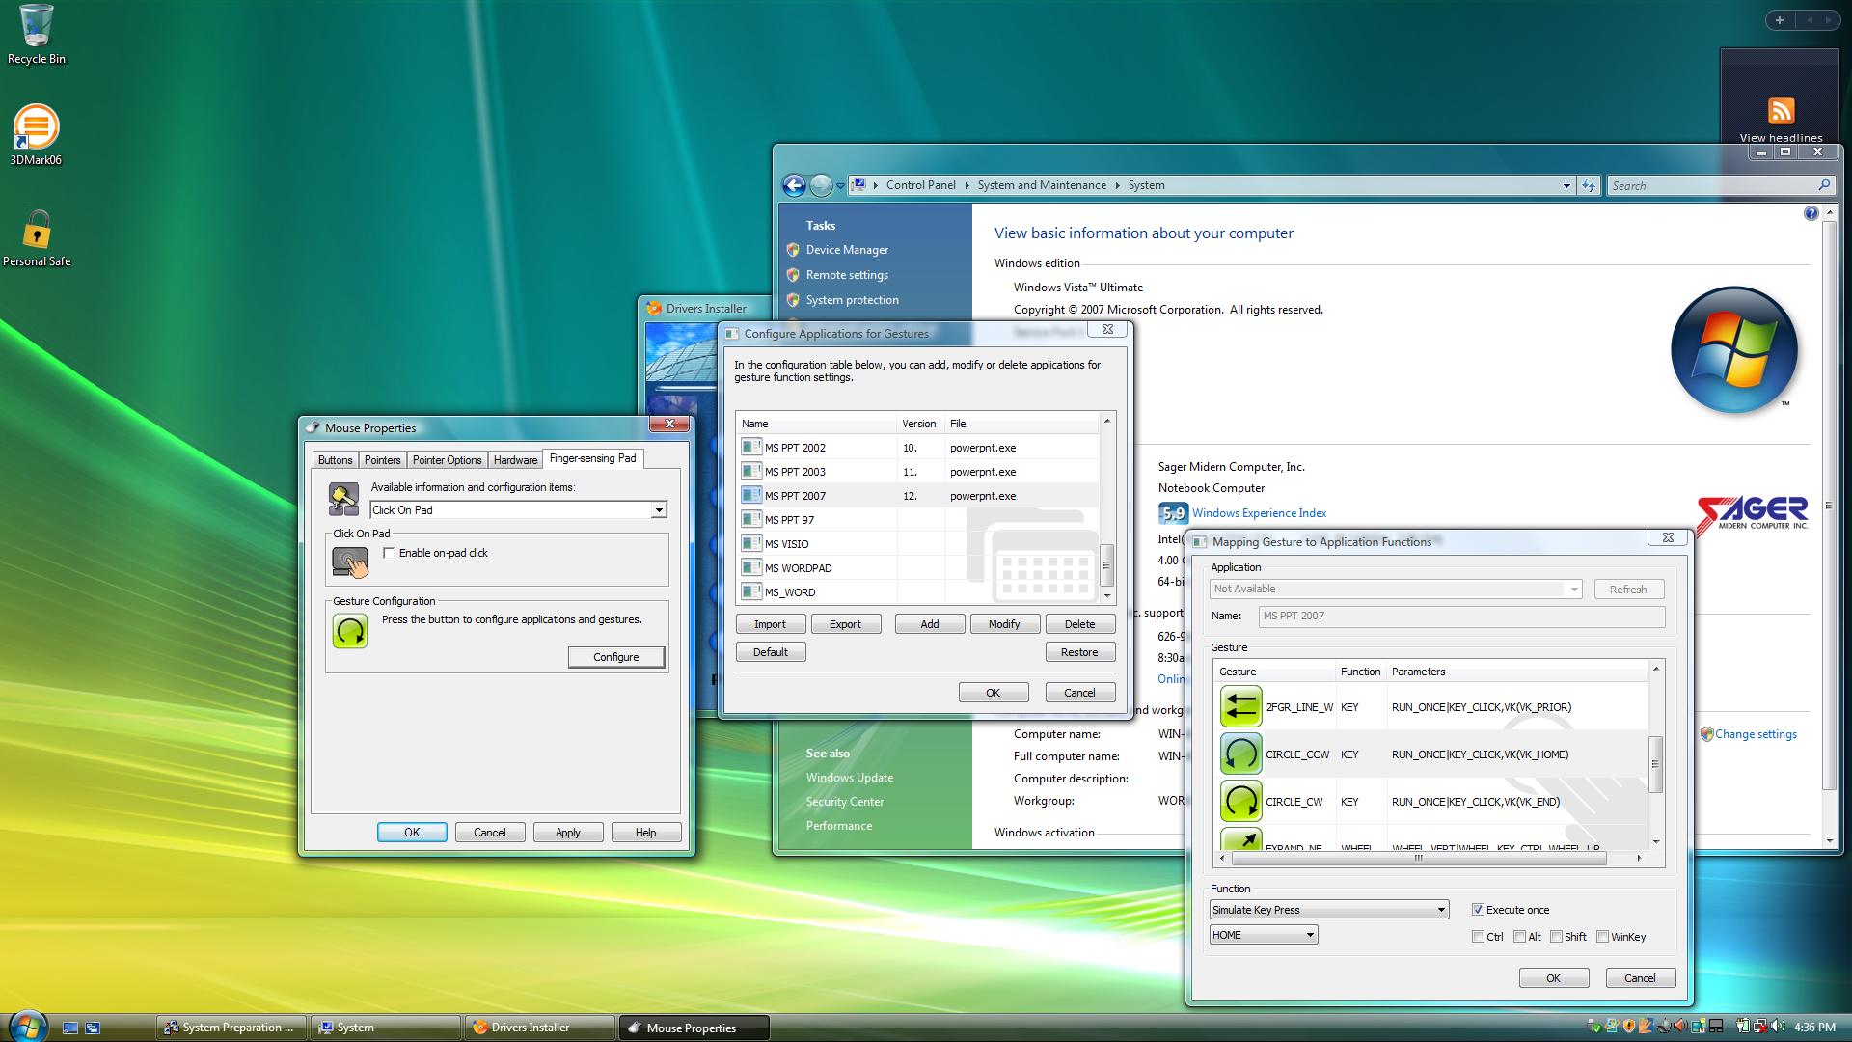Click the MS WORDPAD row icon
This screenshot has width=1852, height=1042.
click(x=751, y=567)
